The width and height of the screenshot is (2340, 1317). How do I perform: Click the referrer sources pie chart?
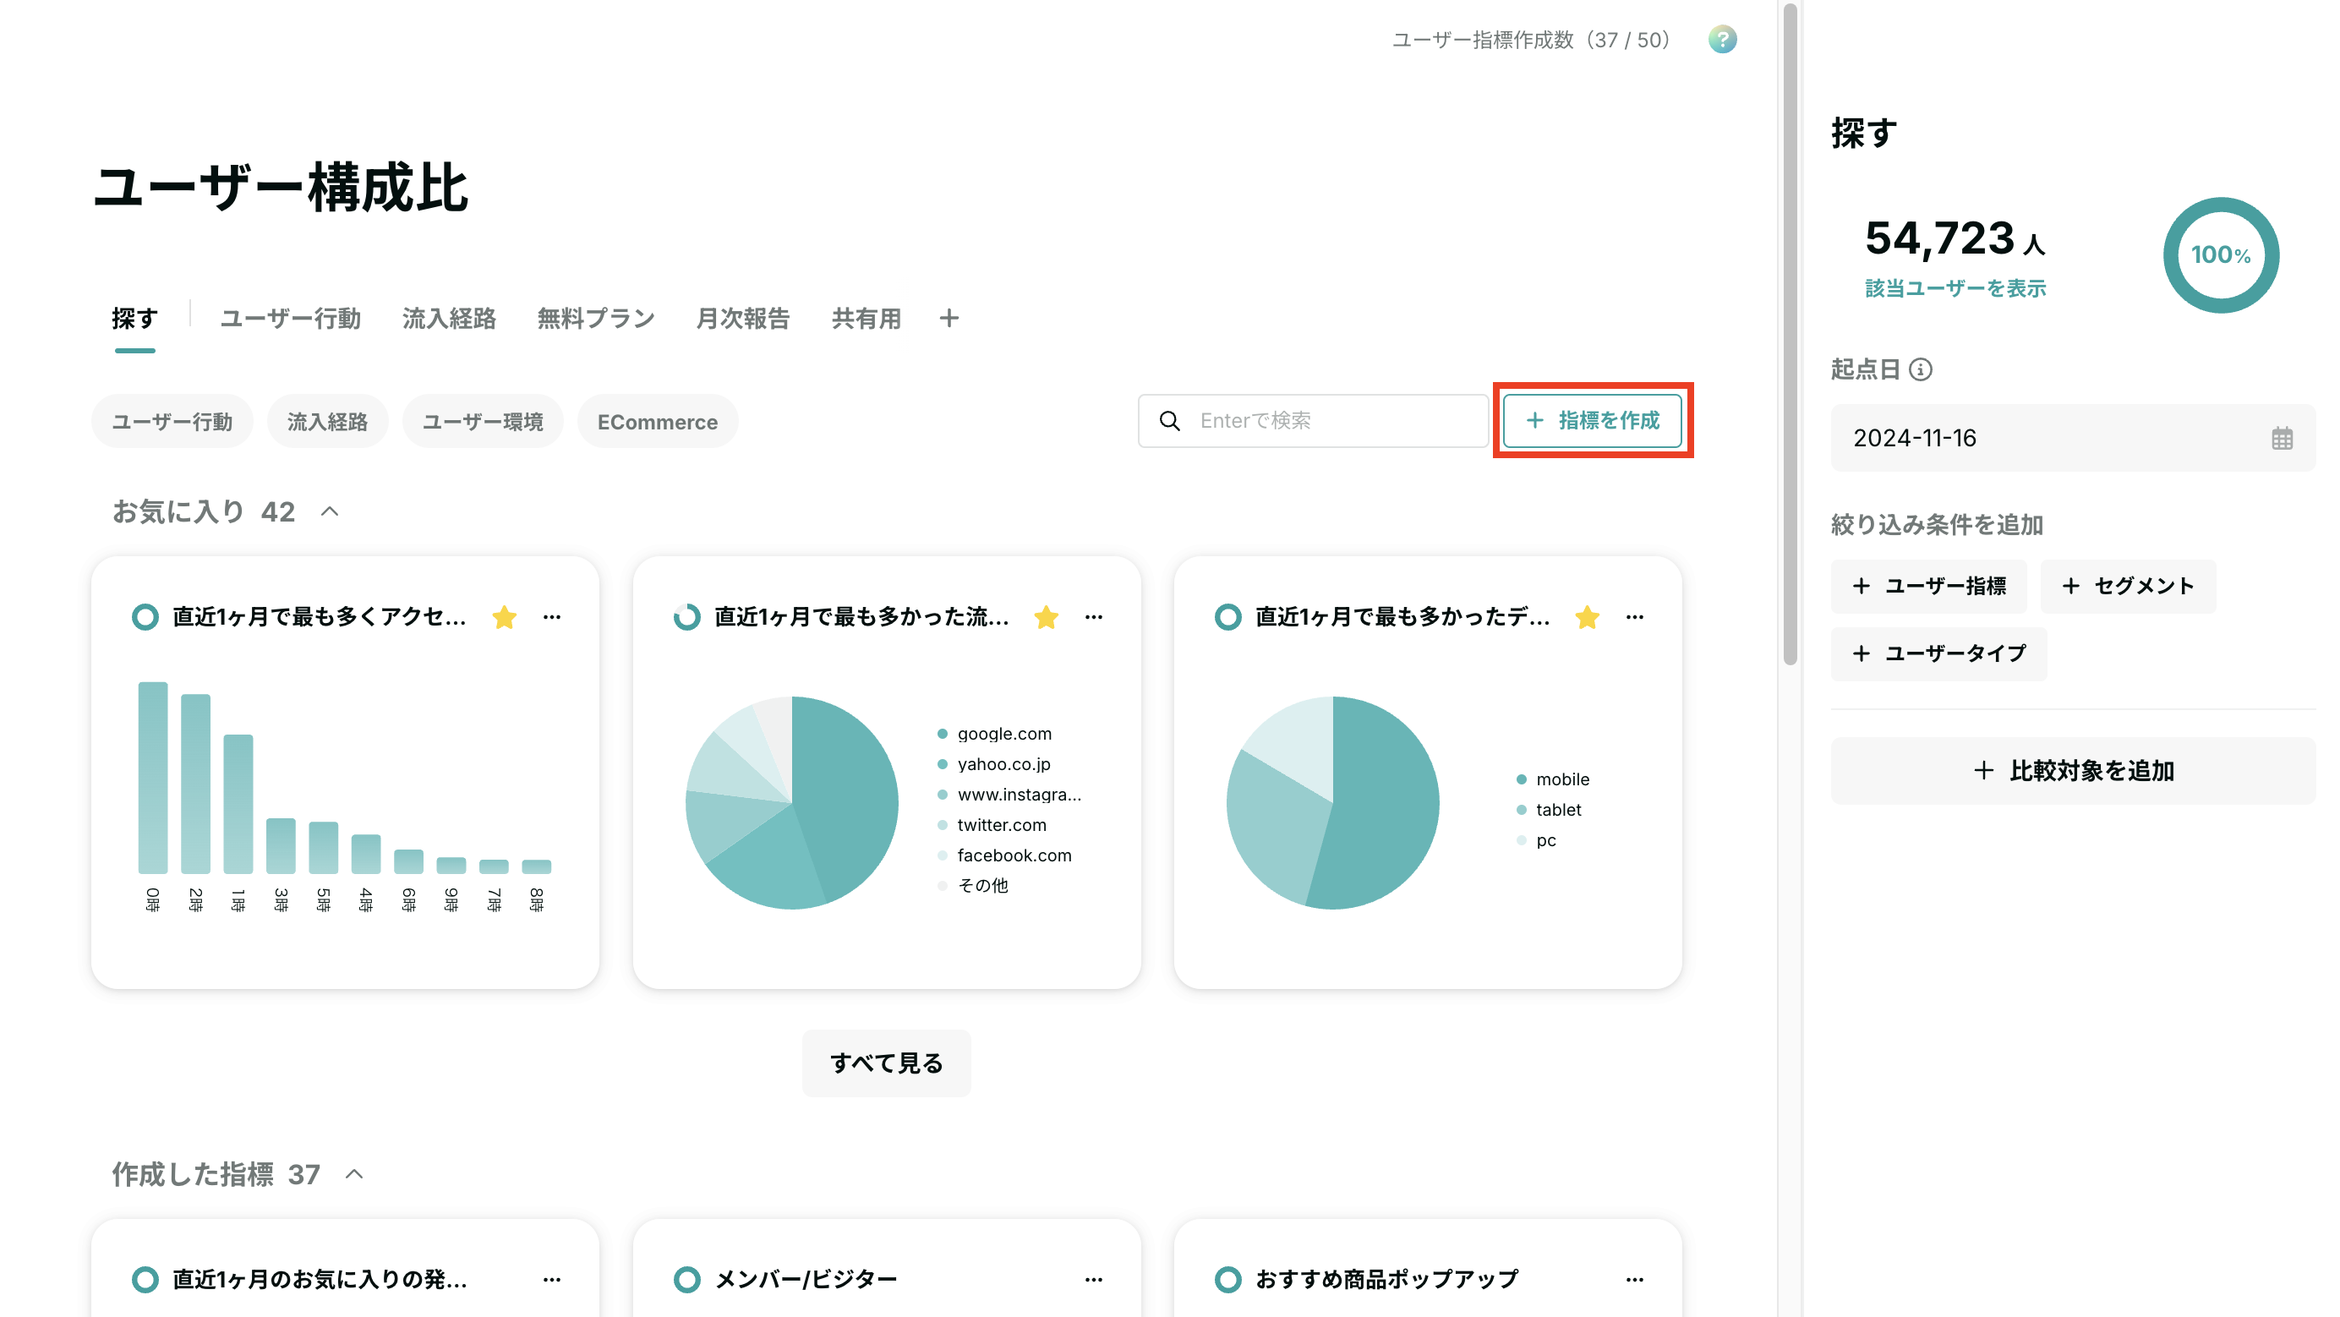click(791, 803)
